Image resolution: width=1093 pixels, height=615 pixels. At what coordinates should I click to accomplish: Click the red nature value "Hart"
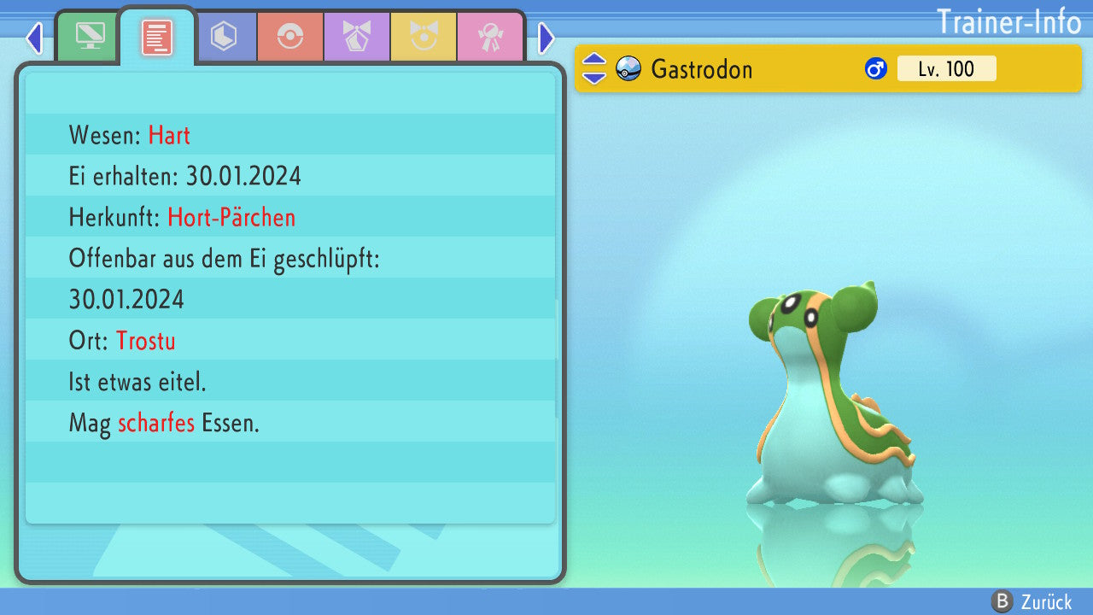[x=169, y=135]
